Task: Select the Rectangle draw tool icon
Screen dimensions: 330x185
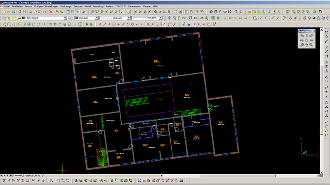Action: [x=14, y=24]
